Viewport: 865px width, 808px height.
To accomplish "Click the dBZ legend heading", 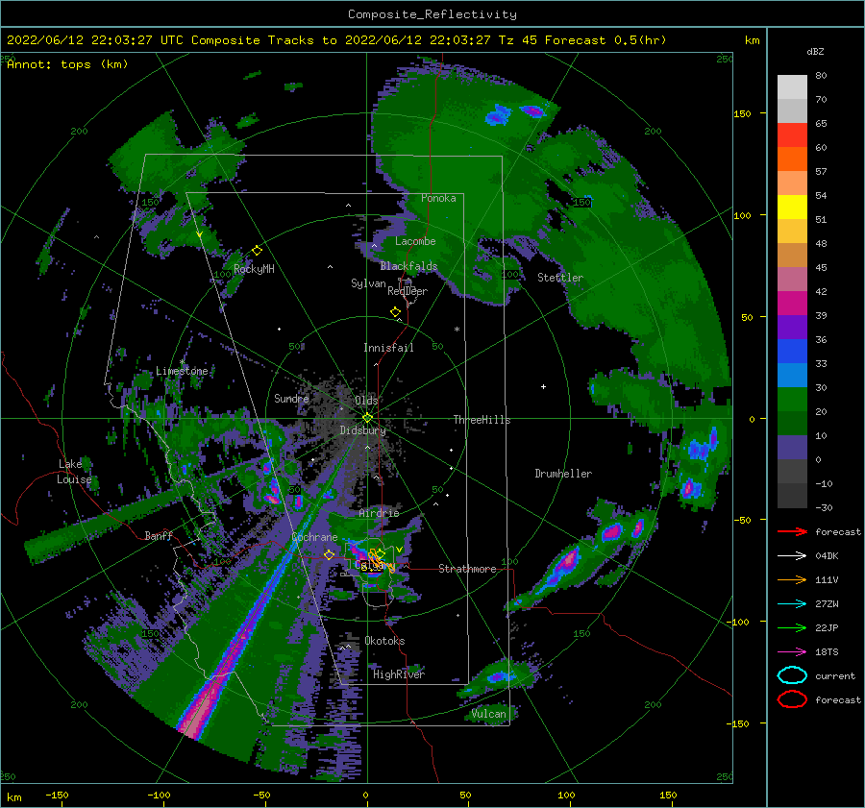I will 815,52.
